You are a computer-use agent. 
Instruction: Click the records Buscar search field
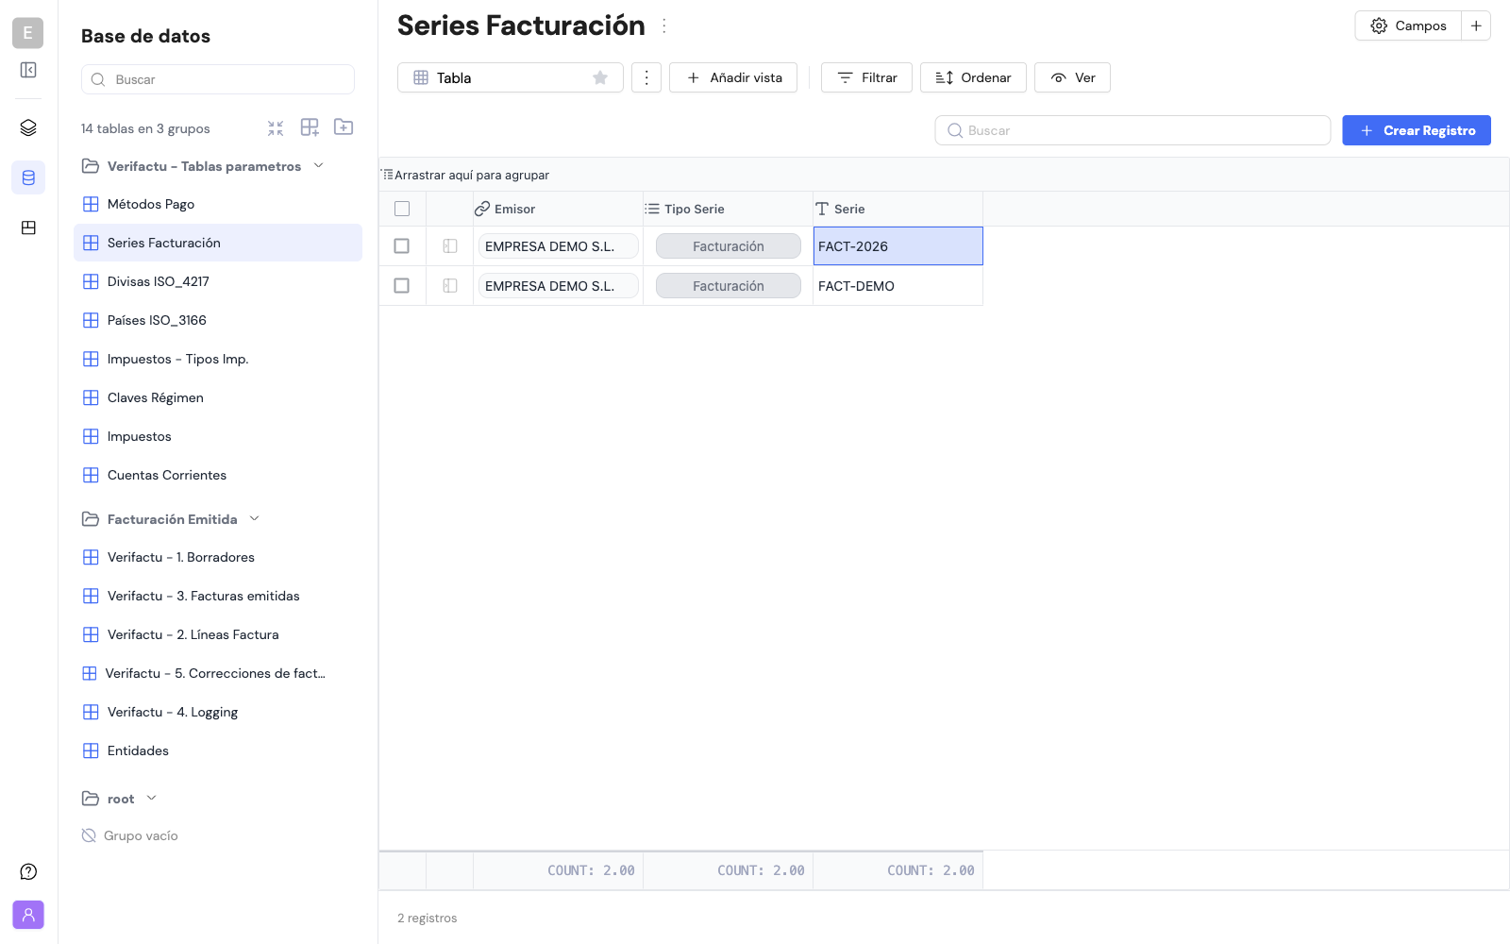1132,130
